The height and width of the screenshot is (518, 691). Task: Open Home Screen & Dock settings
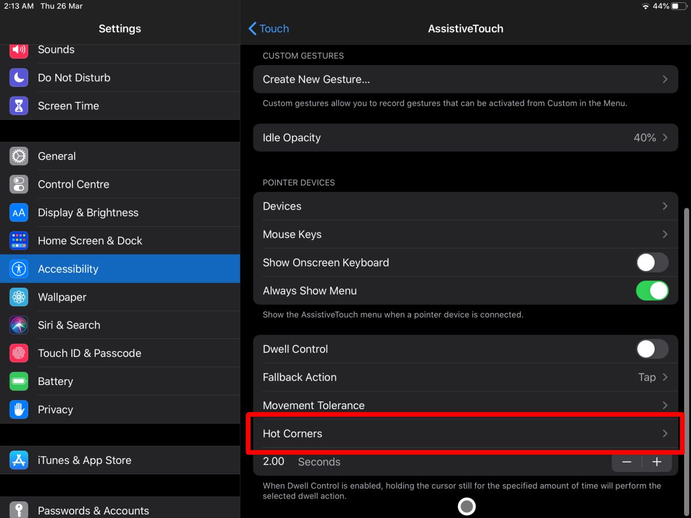coord(120,241)
